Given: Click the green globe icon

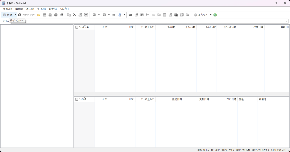Looking at the screenshot, I should pos(215,15).
